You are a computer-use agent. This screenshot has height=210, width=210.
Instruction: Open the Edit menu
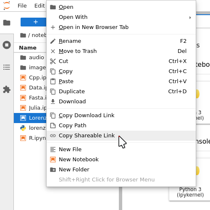pyautogui.click(x=39, y=6)
